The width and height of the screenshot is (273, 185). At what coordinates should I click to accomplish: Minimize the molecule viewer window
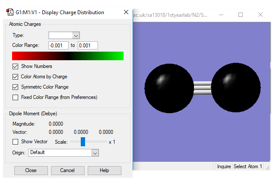click(x=221, y=15)
